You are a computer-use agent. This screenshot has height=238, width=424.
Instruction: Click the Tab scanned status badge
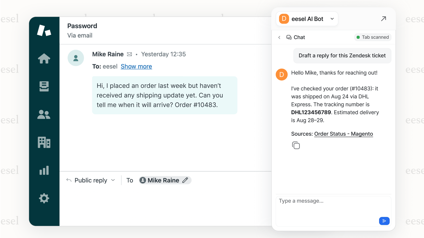point(373,37)
